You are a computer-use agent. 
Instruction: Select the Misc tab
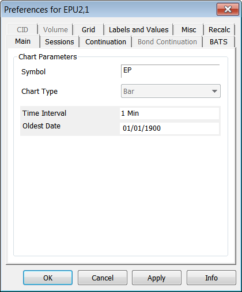point(189,30)
